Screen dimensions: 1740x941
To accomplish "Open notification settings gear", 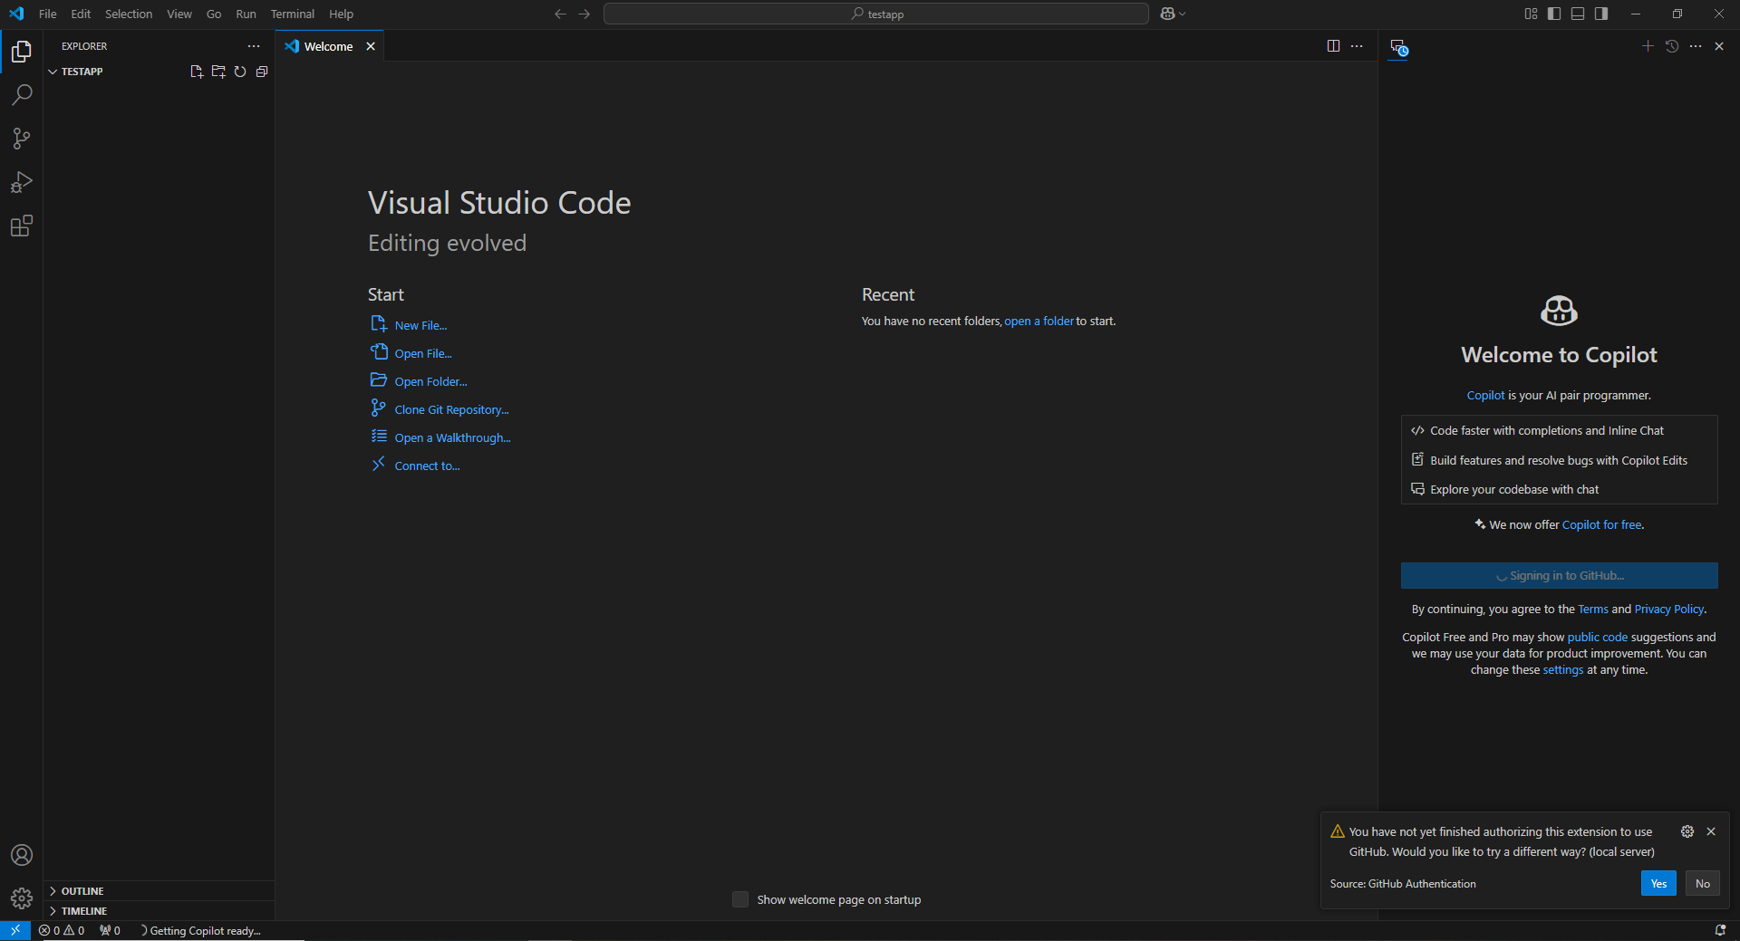I will [1687, 831].
